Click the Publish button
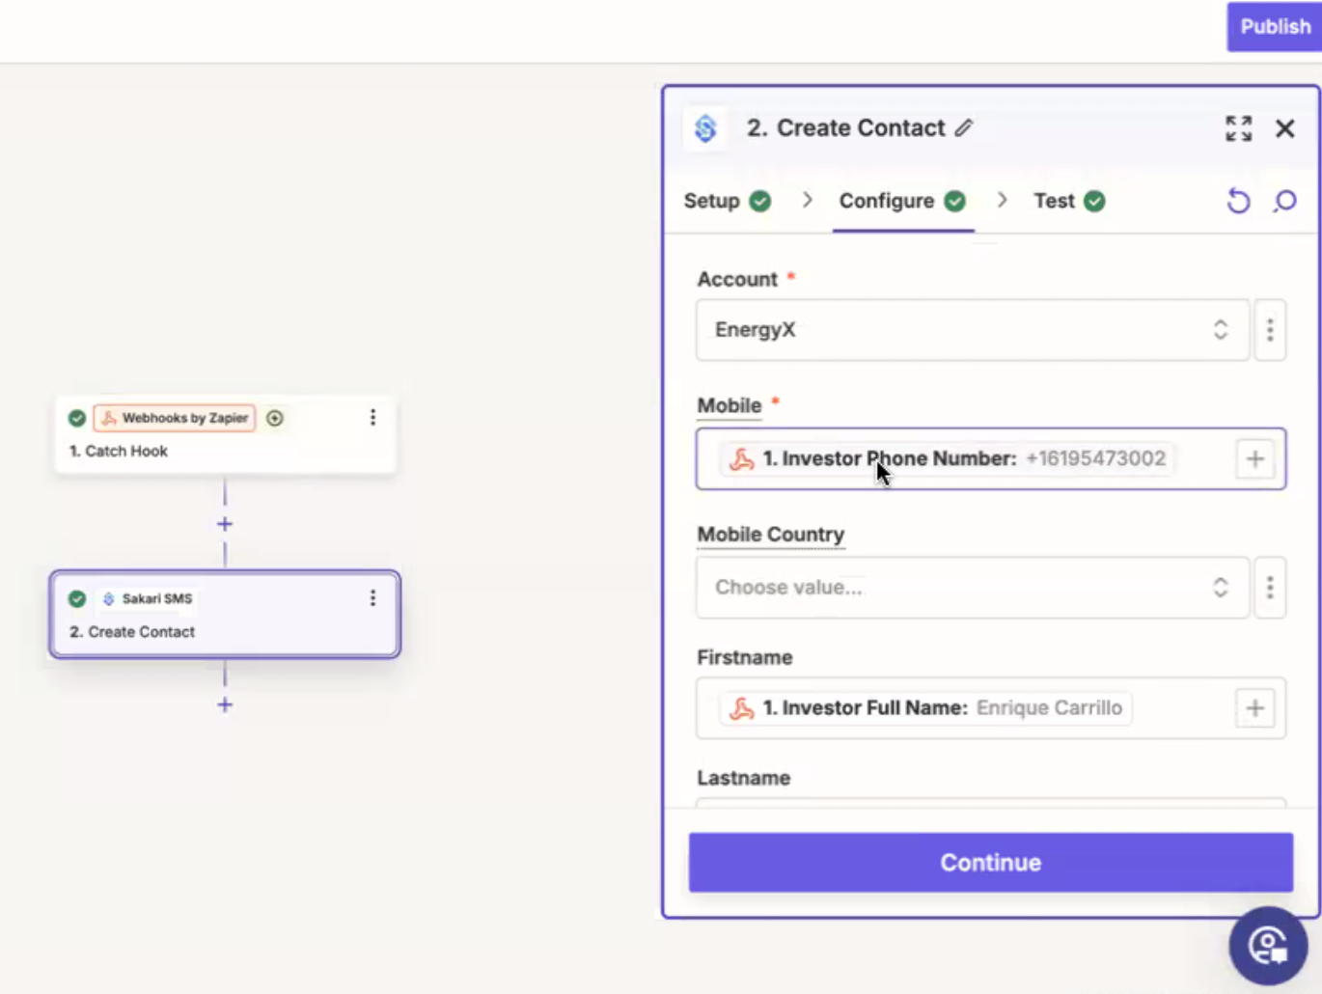The image size is (1322, 994). (1274, 26)
